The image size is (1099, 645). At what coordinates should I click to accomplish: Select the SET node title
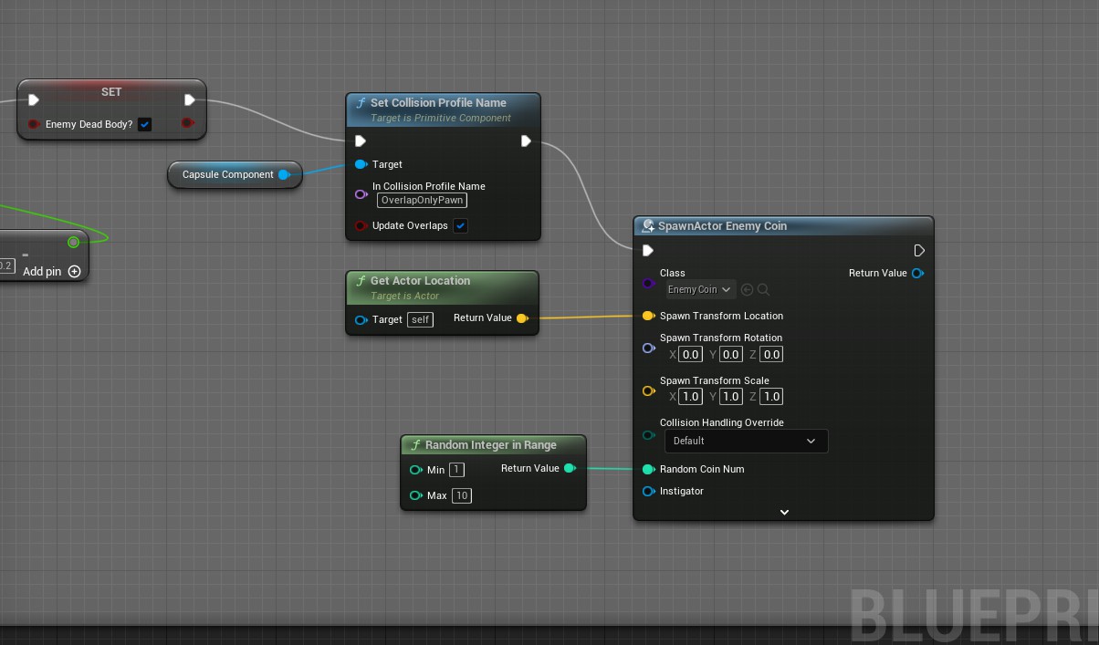click(x=111, y=92)
